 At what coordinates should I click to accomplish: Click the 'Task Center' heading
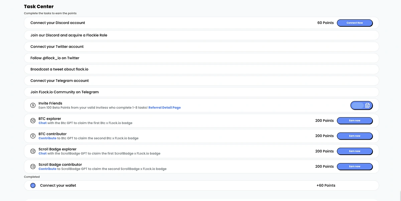pos(39,6)
